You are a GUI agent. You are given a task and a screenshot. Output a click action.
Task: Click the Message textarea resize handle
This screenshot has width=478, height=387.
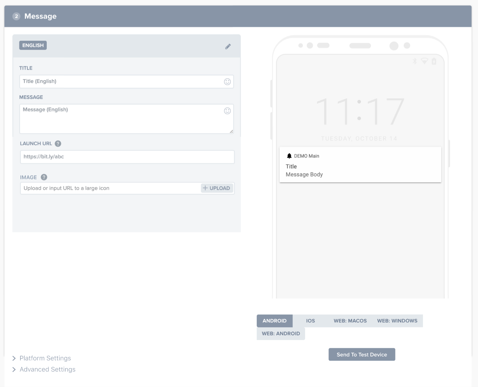click(x=231, y=131)
